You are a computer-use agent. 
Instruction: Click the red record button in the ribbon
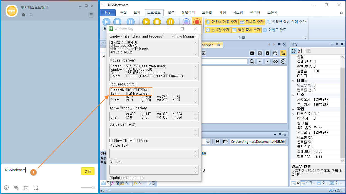tap(197, 22)
